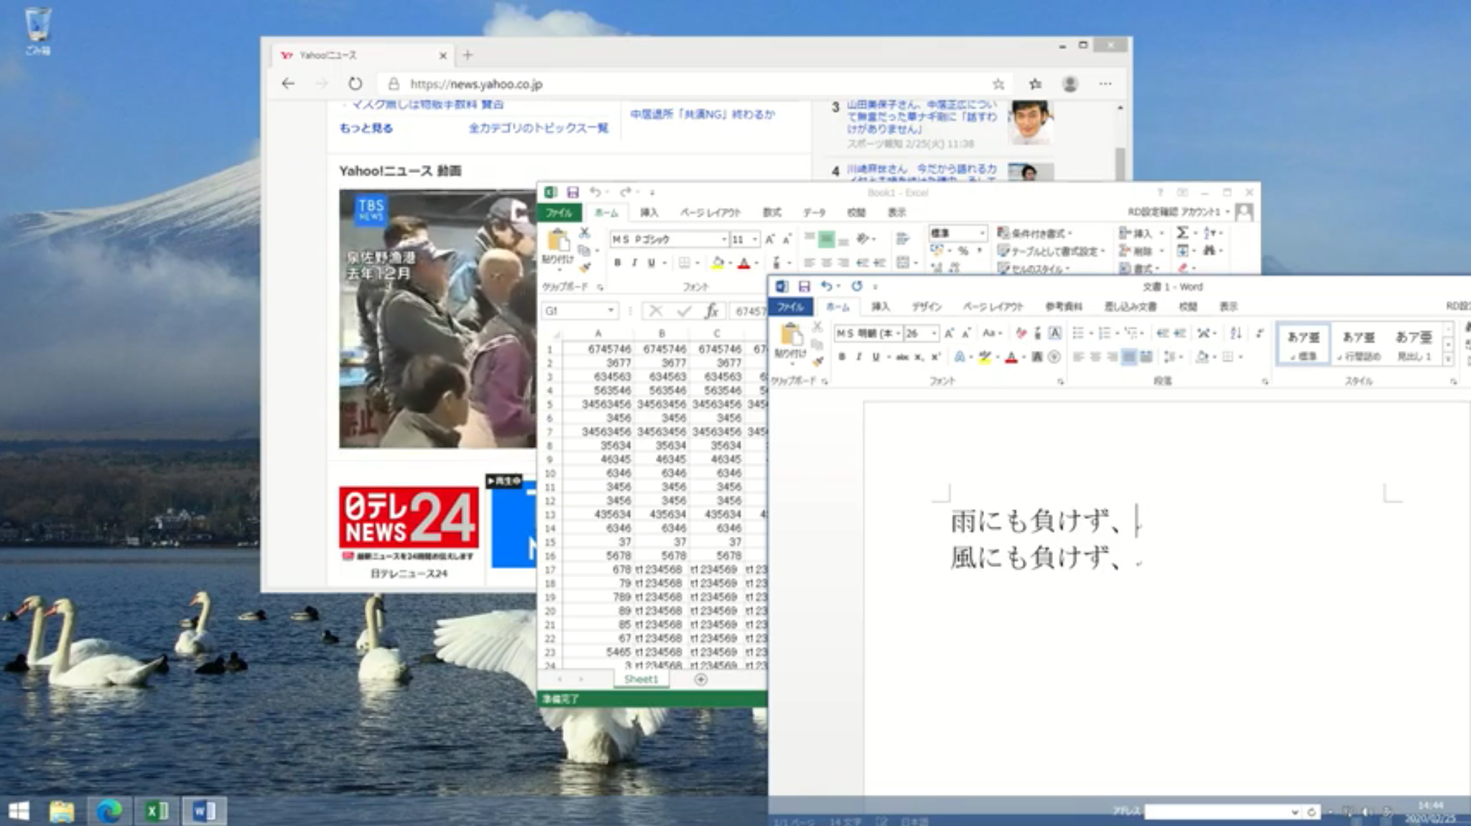Screen dimensions: 1471x826
Task: Open the taskbar address bar dropdown
Action: (x=1294, y=812)
